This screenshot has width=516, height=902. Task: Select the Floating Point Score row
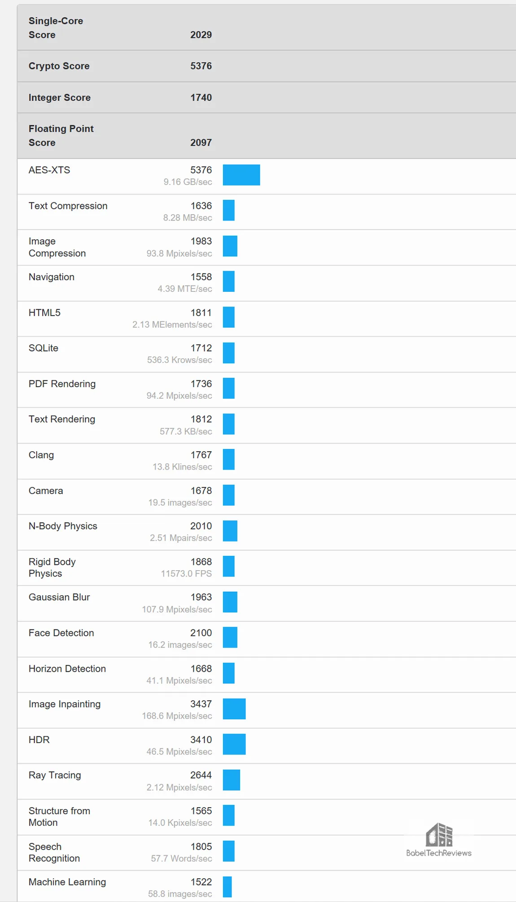(x=267, y=136)
